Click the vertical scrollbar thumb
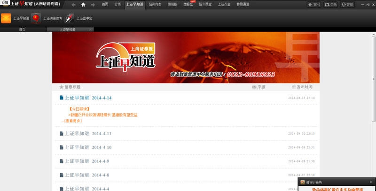The height and width of the screenshot is (191, 376). point(374,79)
